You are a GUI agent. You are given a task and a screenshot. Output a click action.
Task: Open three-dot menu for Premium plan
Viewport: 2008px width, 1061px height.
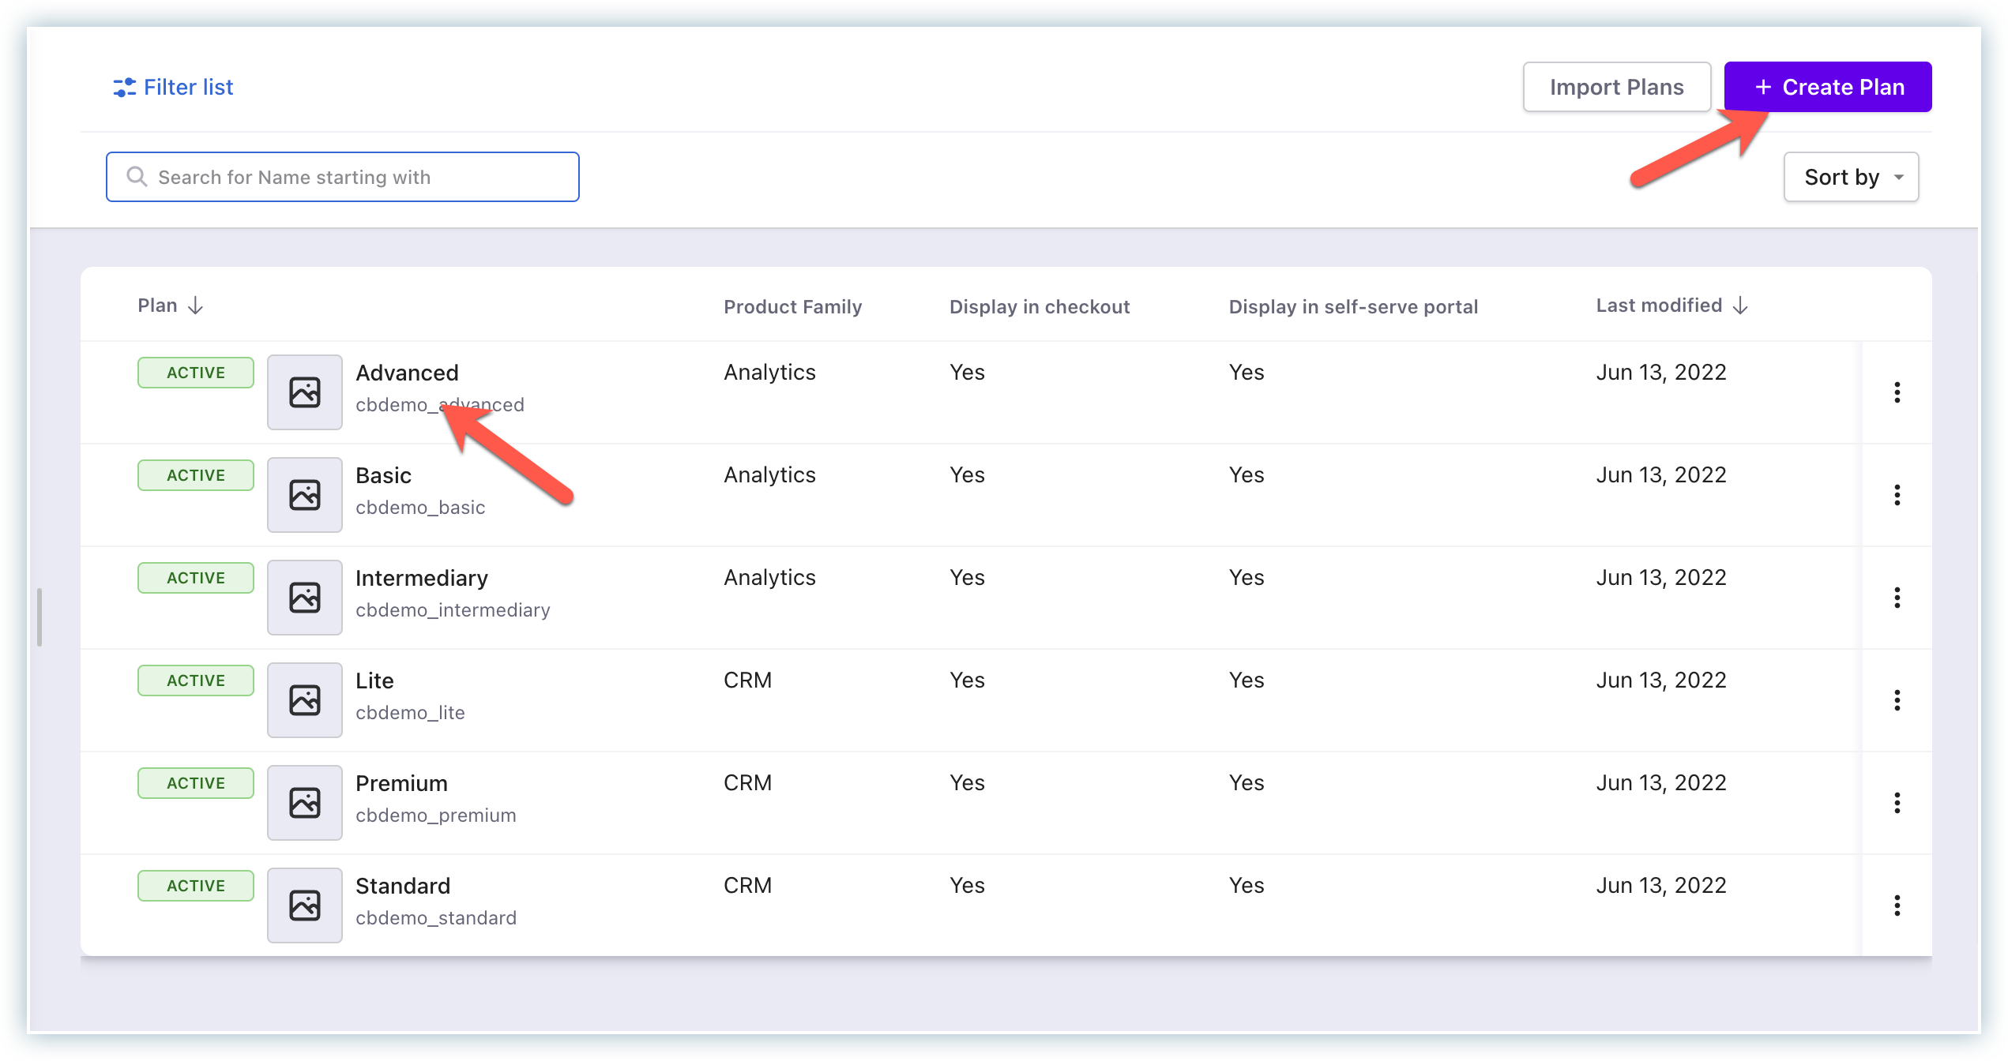pos(1897,803)
